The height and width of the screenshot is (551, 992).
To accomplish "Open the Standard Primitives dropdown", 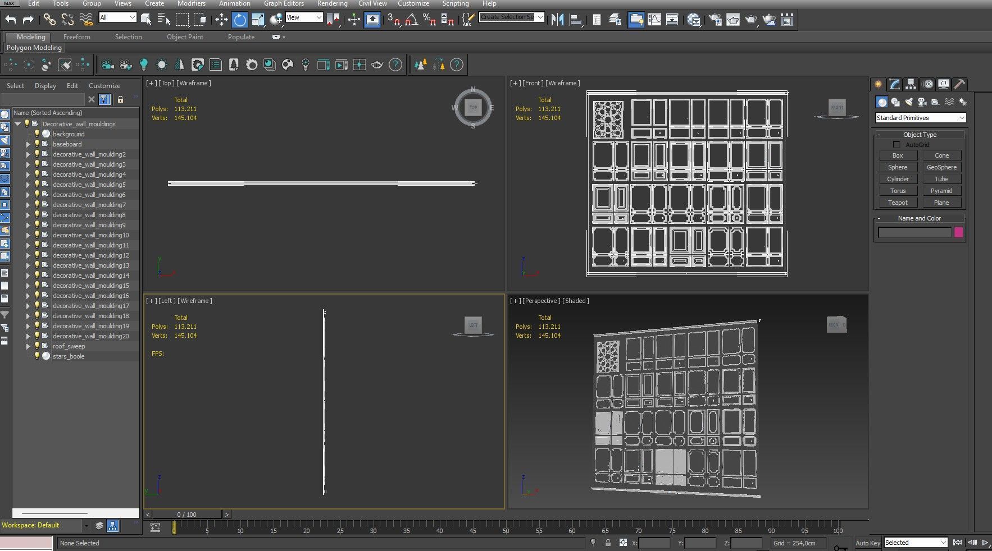I will coord(921,118).
